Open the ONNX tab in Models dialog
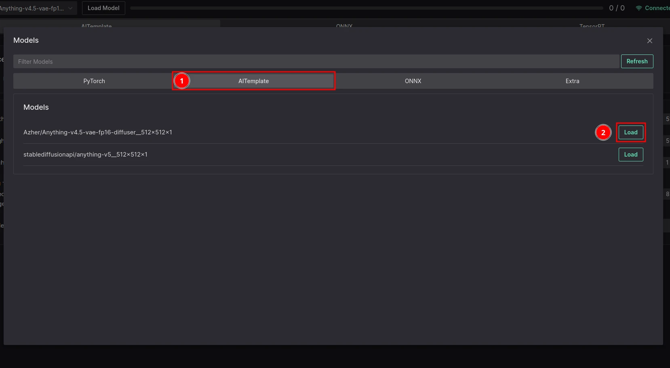The height and width of the screenshot is (368, 670). click(x=413, y=81)
